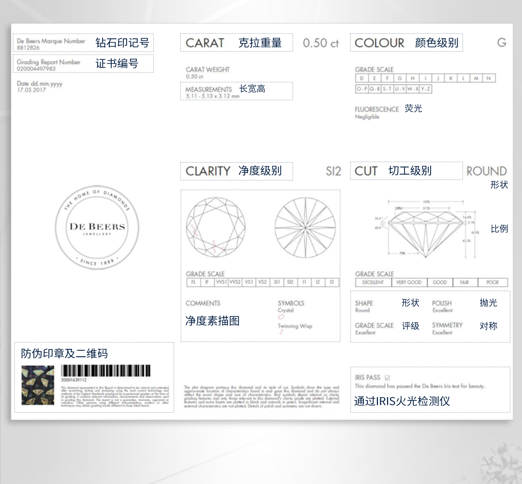The width and height of the screenshot is (522, 484).
Task: Click the CLARITY section heading
Action: 208,171
